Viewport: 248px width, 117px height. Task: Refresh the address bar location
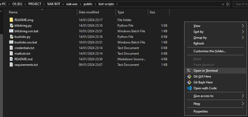tap(228, 4)
